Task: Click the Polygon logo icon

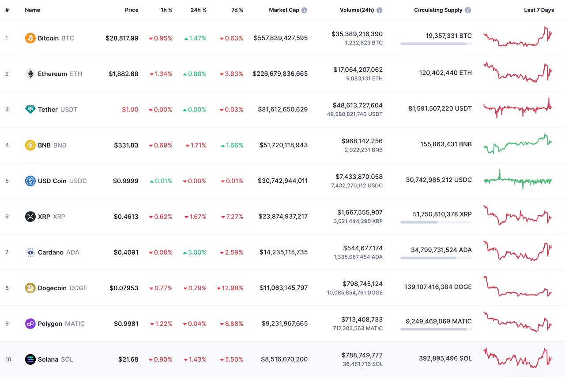Action: click(x=30, y=324)
